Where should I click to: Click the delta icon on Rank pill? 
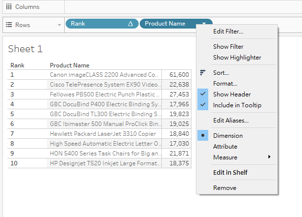(x=130, y=24)
